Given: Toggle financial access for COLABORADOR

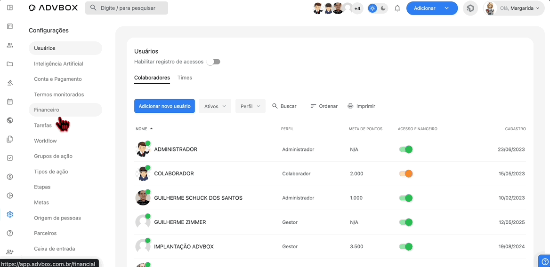Looking at the screenshot, I should click(x=405, y=173).
